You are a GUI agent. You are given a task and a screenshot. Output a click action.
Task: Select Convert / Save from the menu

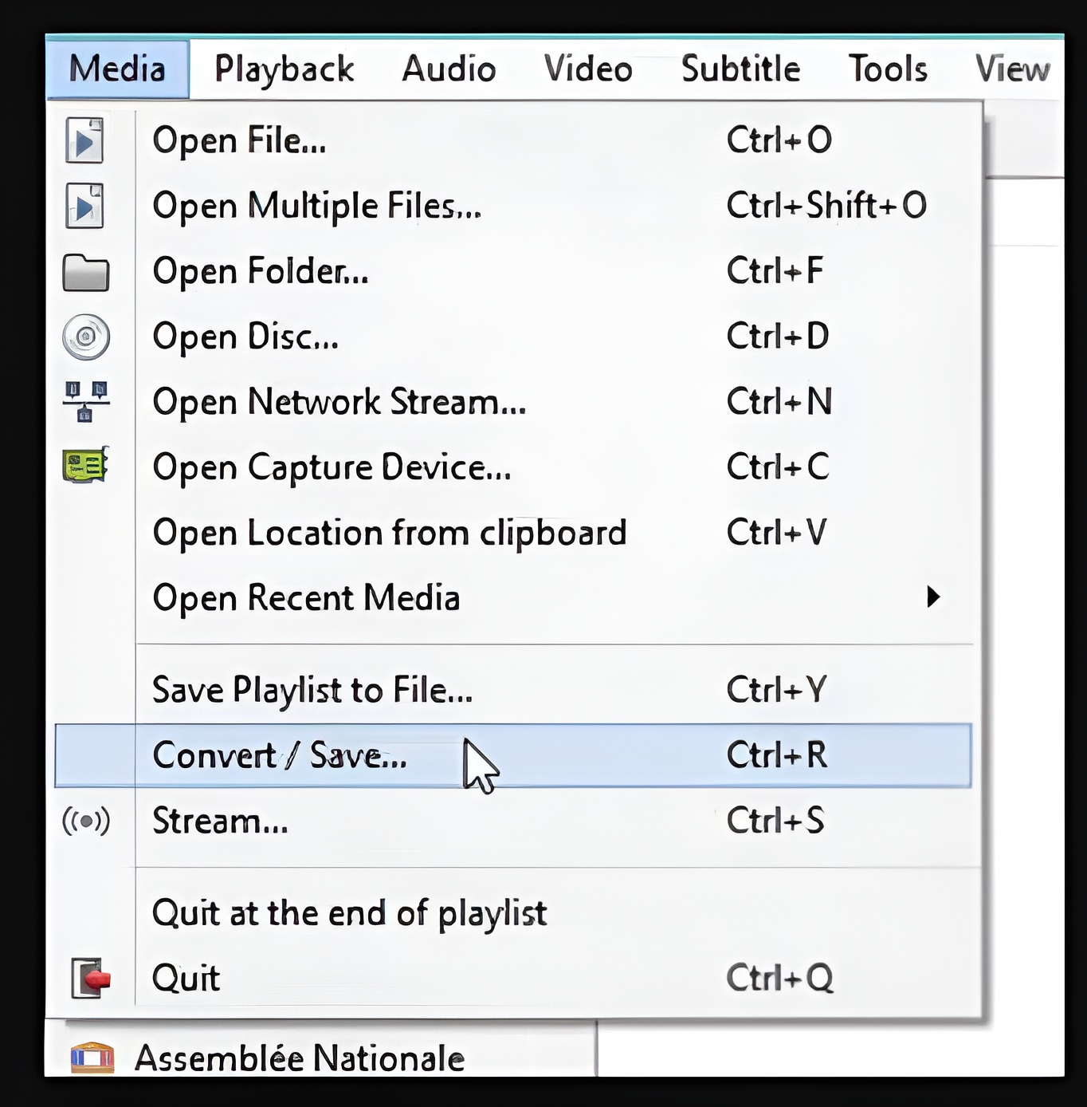click(281, 756)
